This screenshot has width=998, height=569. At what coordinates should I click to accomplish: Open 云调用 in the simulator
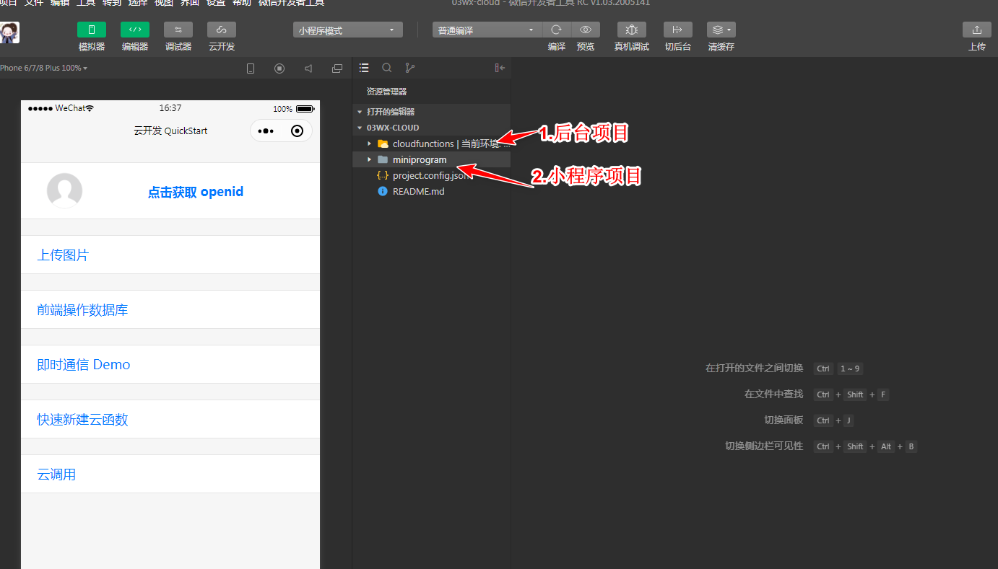pos(170,474)
